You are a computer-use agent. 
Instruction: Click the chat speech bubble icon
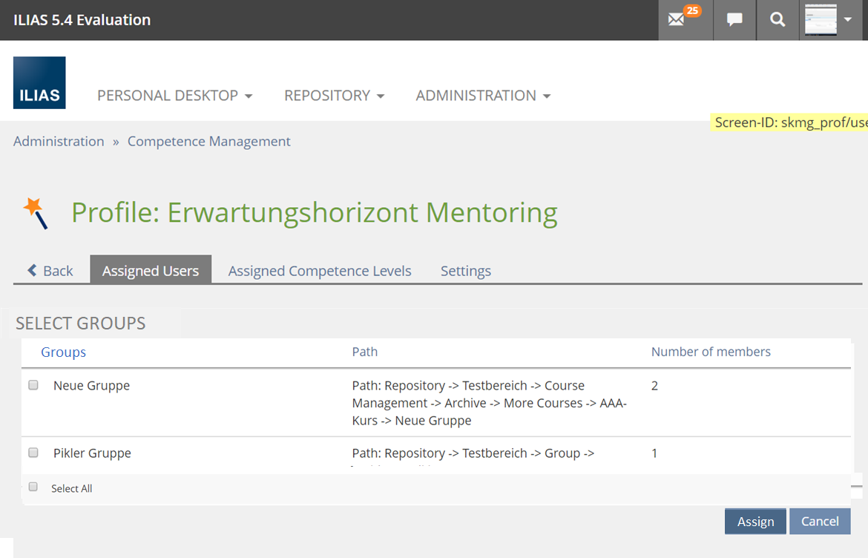[x=734, y=20]
